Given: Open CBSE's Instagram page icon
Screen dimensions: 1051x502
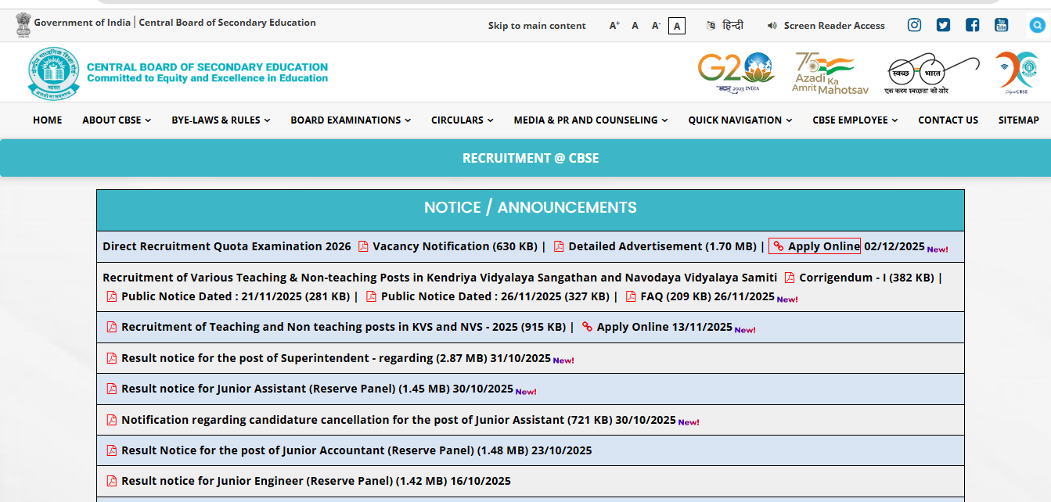Looking at the screenshot, I should tap(913, 25).
